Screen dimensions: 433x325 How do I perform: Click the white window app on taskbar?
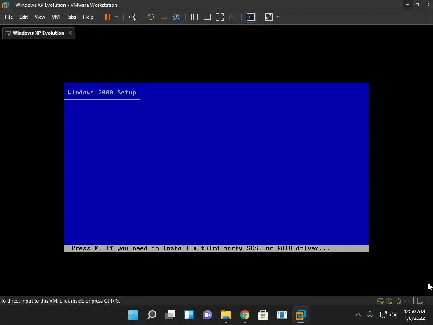tap(282, 315)
